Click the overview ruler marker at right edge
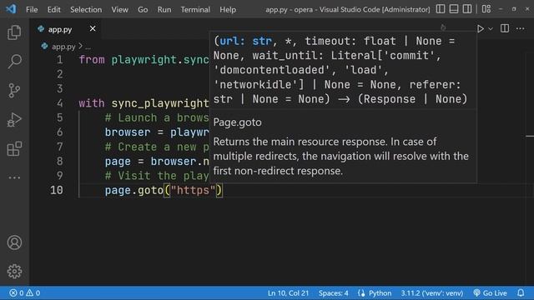The height and width of the screenshot is (300, 534). click(530, 136)
